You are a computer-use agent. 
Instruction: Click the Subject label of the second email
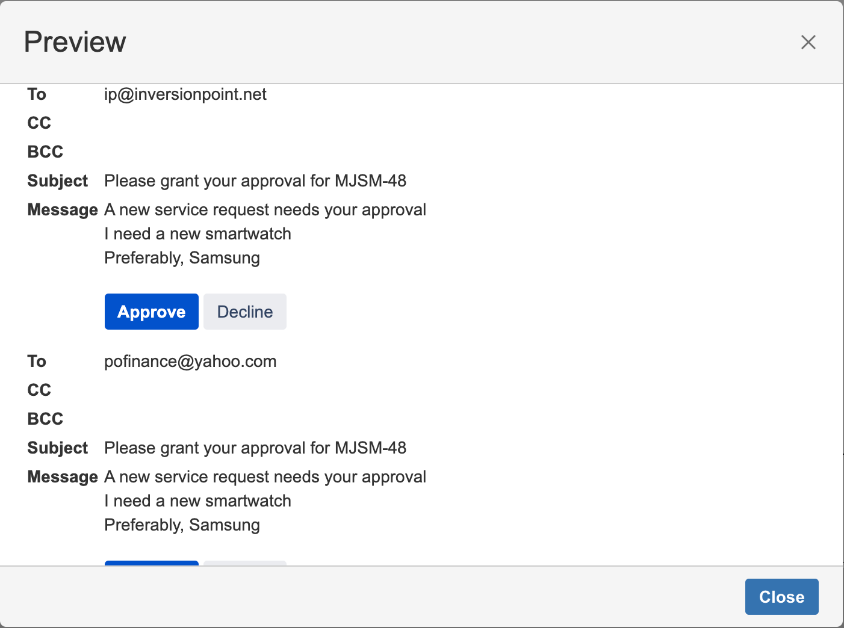(x=58, y=448)
